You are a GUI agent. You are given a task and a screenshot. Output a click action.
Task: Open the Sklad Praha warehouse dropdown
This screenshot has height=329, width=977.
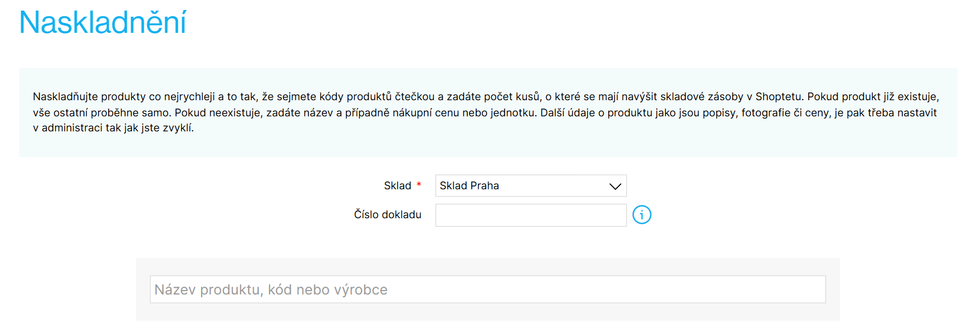(x=531, y=186)
